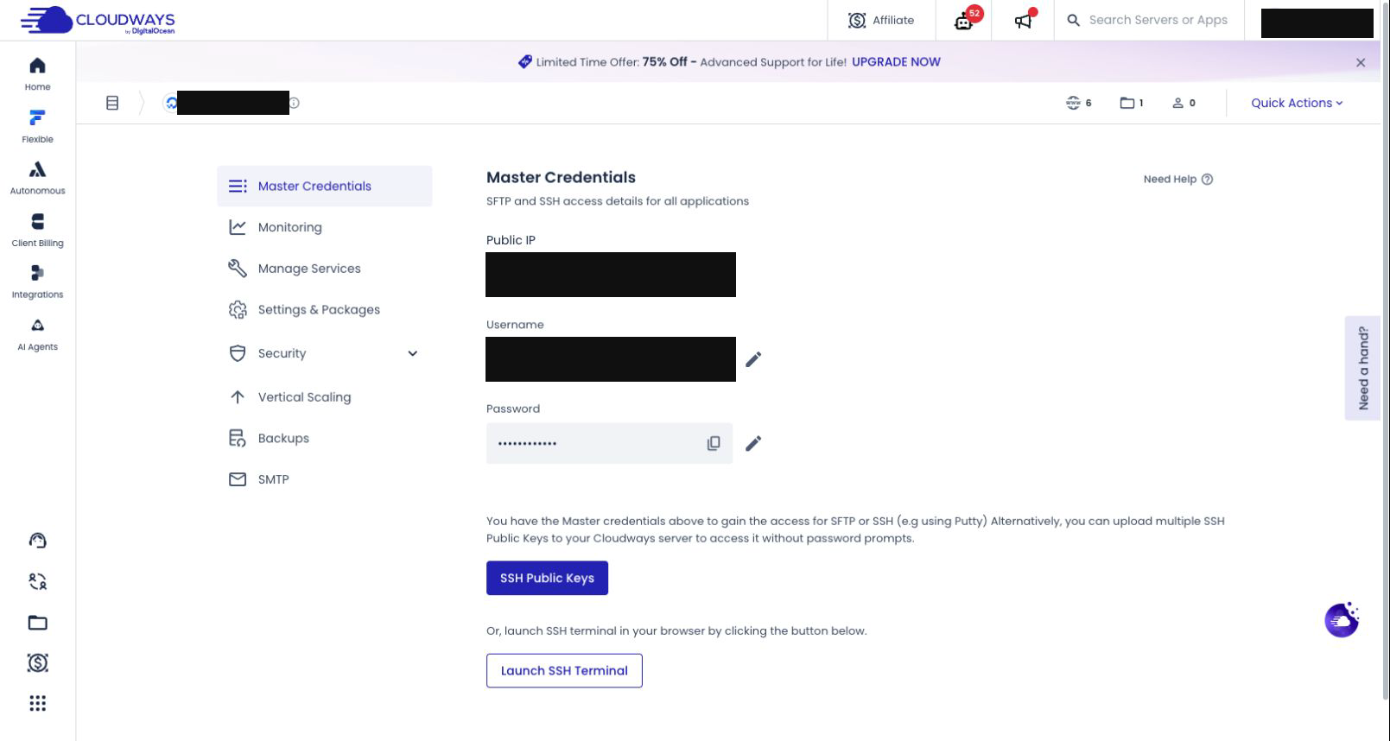1390x741 pixels.
Task: Open the Need a hand side tab
Action: [x=1363, y=368]
